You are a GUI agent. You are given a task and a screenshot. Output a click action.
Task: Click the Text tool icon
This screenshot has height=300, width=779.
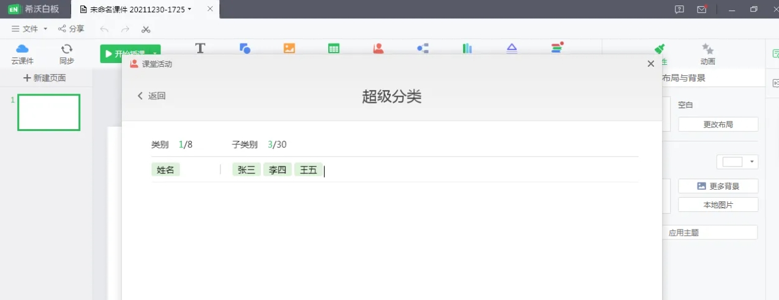(x=200, y=48)
